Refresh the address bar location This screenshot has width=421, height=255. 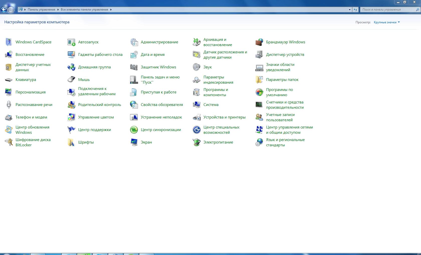click(355, 10)
